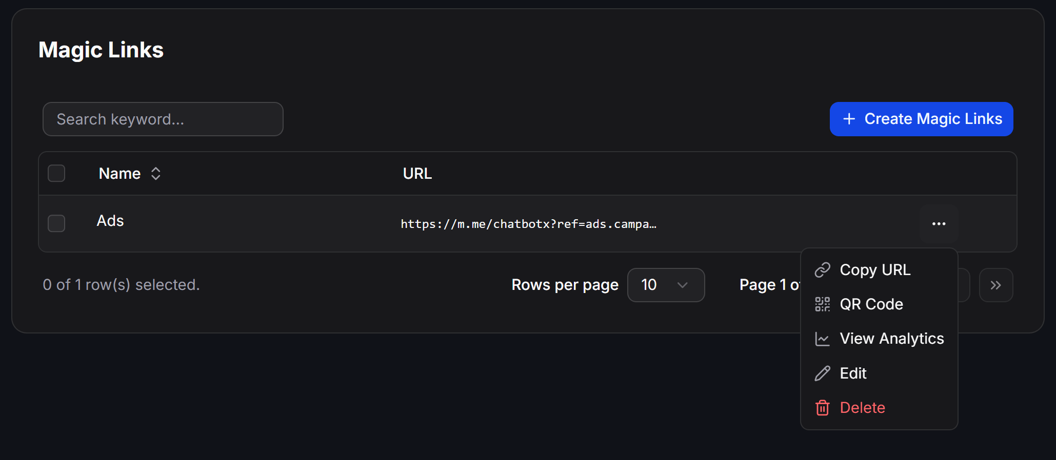
Task: Choose Copy URL from the context menu
Action: [x=879, y=270]
